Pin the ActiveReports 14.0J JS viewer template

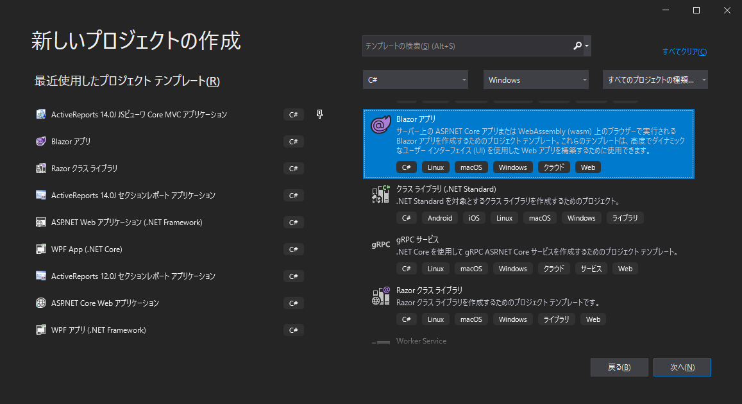pos(319,114)
